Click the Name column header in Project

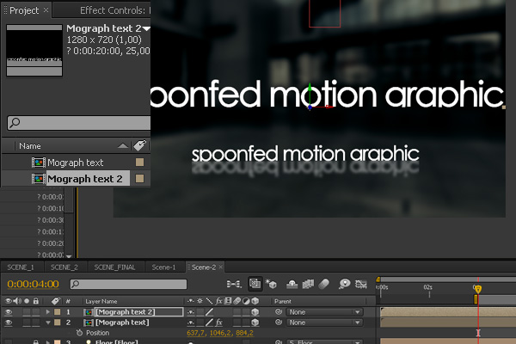point(30,145)
